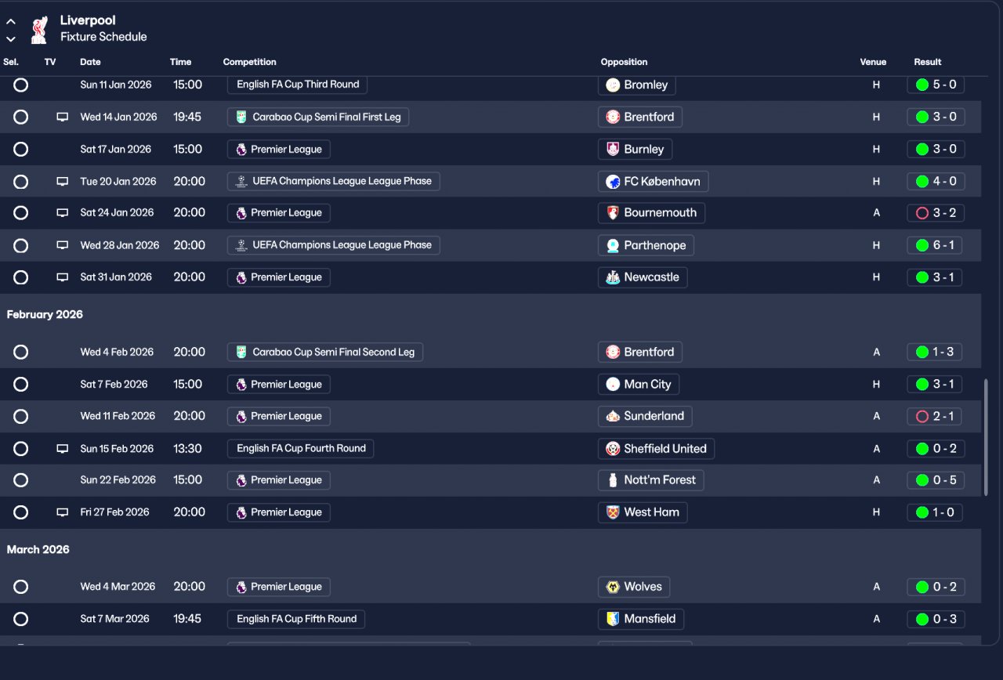Viewport: 1003px width, 680px height.
Task: Open the 0 - 5 result against Nott'm Forest
Action: (936, 480)
